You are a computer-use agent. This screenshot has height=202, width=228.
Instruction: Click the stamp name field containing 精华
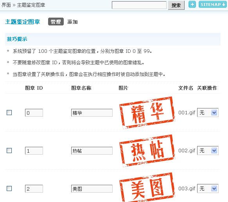(92, 113)
